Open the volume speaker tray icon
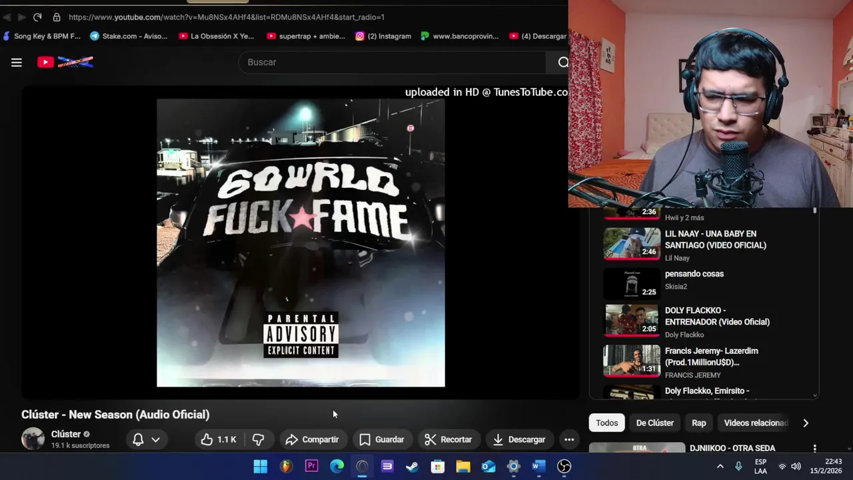Screen dimensions: 853x480 click(796, 466)
